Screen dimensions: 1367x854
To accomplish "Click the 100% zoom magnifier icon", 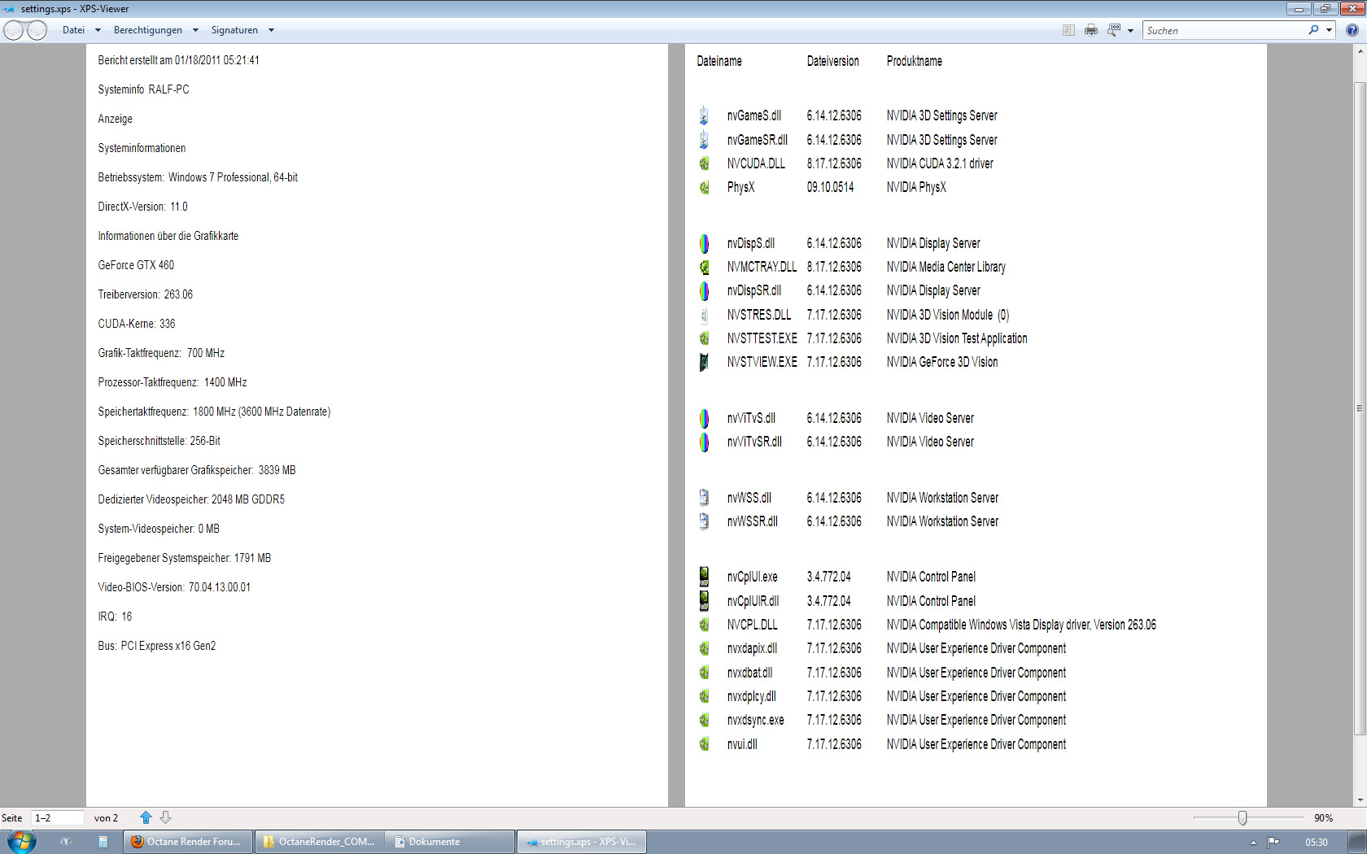I will (1114, 30).
